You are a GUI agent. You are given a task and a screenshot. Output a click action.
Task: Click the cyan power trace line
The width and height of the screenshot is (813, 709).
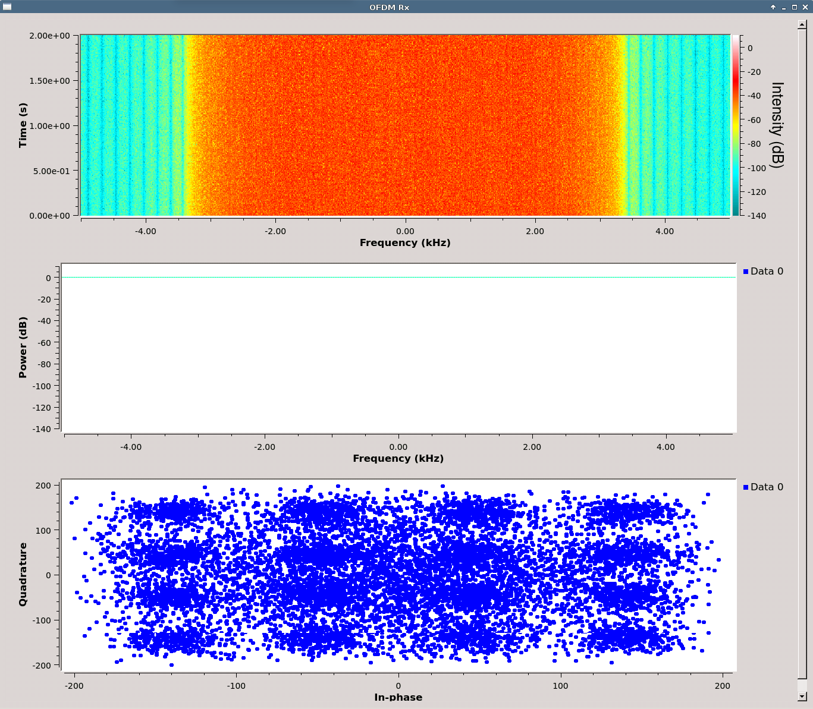[x=399, y=278]
